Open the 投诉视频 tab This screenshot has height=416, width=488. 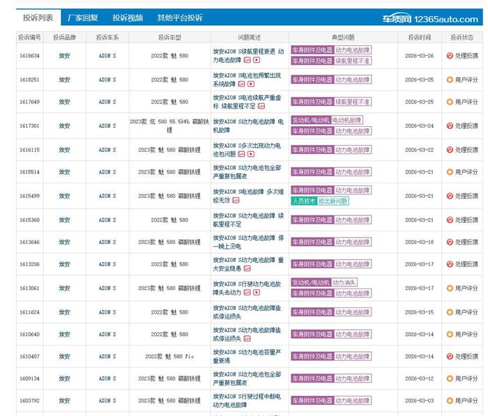pyautogui.click(x=128, y=18)
